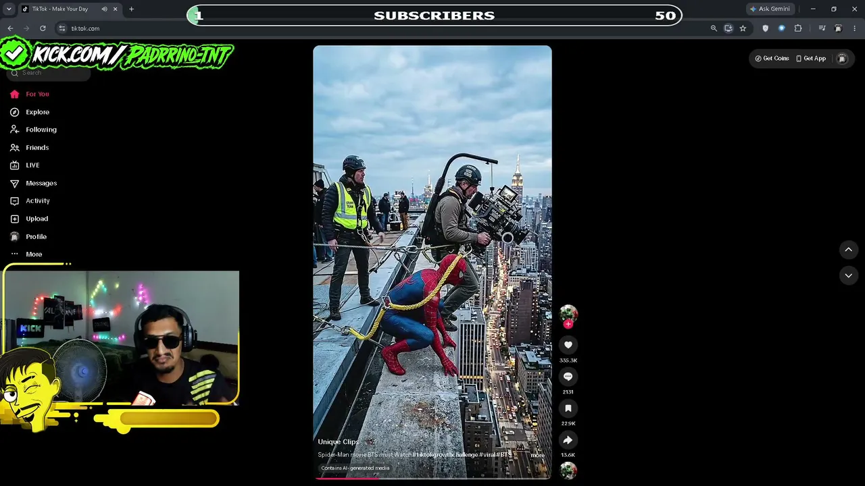Open the TikTok account avatar beside Get App
Image resolution: width=865 pixels, height=486 pixels.
point(842,59)
